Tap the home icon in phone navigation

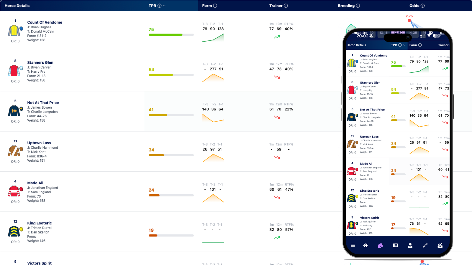366,246
